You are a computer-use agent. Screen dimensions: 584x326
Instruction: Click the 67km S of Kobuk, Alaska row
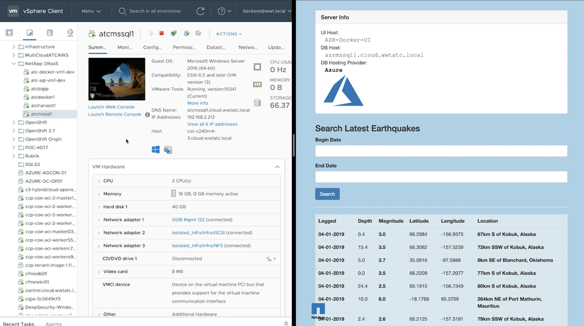click(441, 235)
